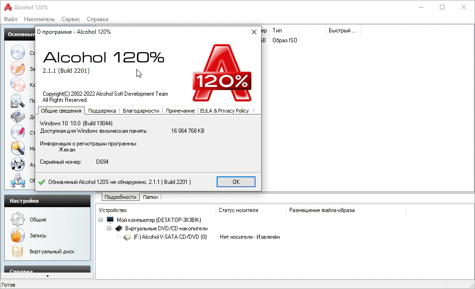Open the drive manager question-mark icon
Screen dimensions: 475x289
[x=18, y=117]
